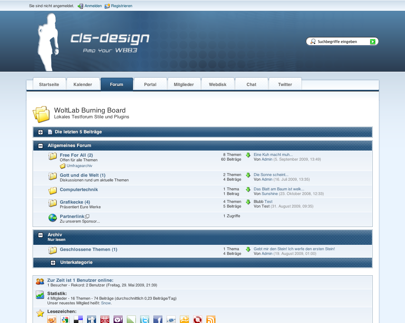Screen dimensions: 405x323
Task: Click green arrow next to Eine Kuh macht muh
Action: [x=248, y=155]
